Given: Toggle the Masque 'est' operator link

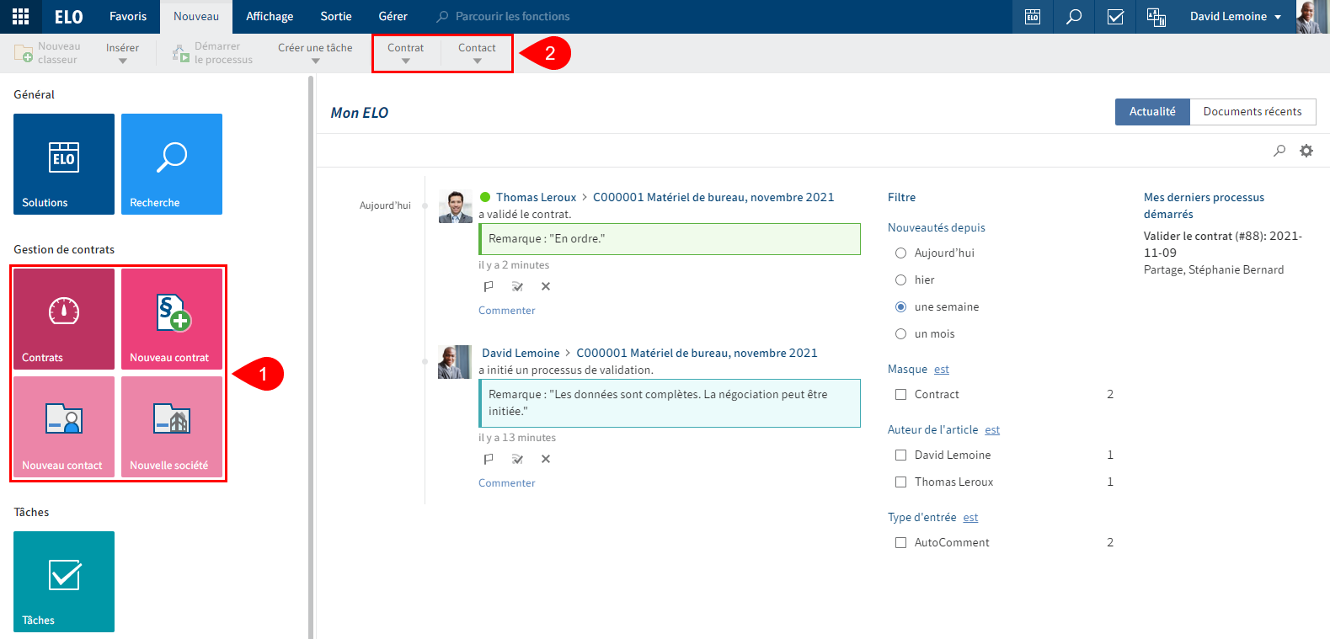Looking at the screenshot, I should [942, 370].
